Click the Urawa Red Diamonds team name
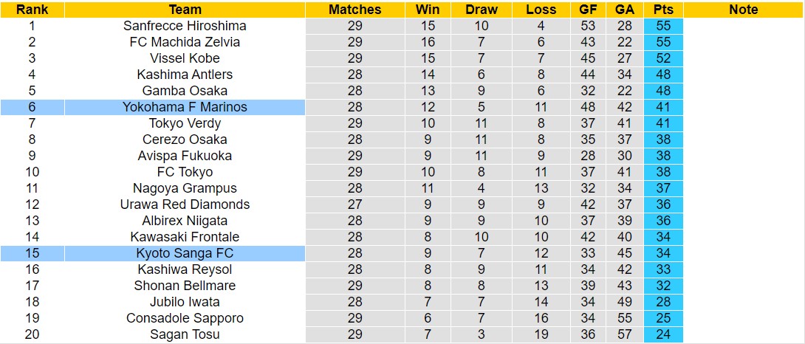 (x=185, y=204)
